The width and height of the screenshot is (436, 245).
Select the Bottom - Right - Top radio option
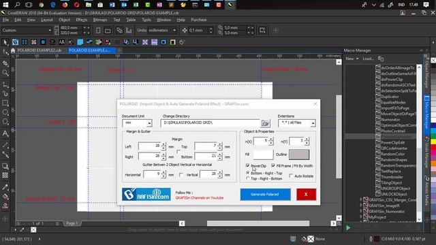pyautogui.click(x=247, y=173)
